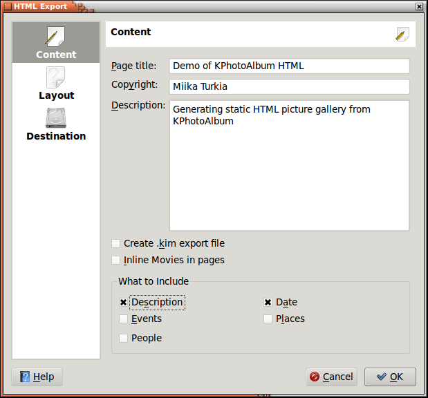This screenshot has height=398, width=428.
Task: Uncheck the Description include checkbox
Action: (x=123, y=303)
